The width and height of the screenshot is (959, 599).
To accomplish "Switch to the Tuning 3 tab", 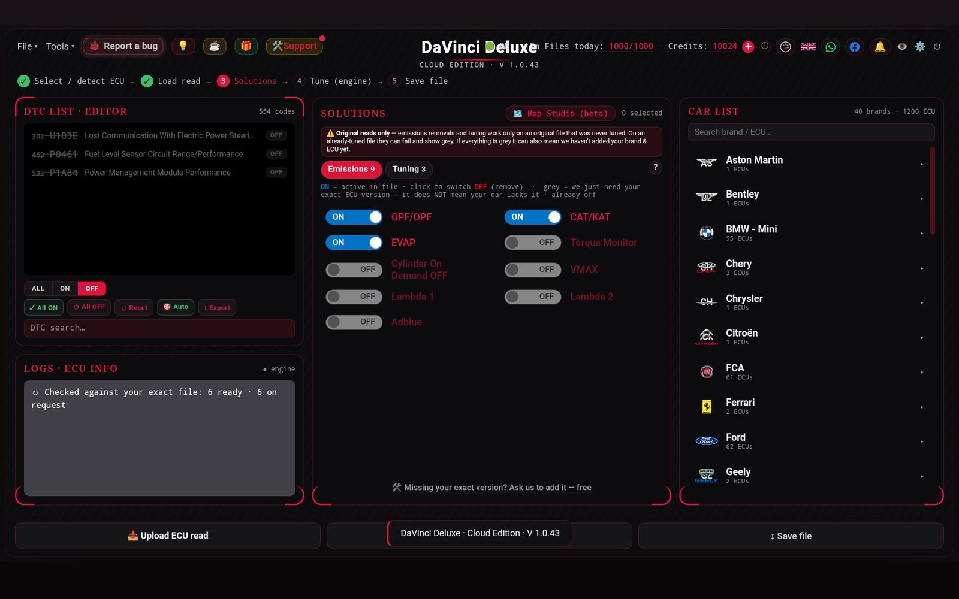I will coord(409,169).
